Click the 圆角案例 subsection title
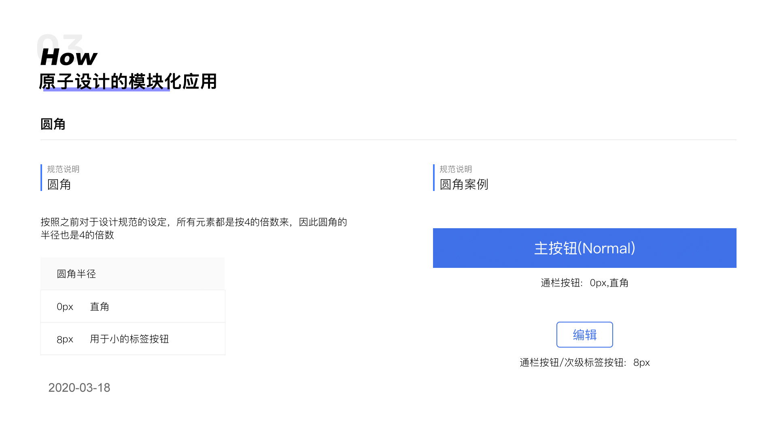This screenshot has height=437, width=777. point(464,185)
